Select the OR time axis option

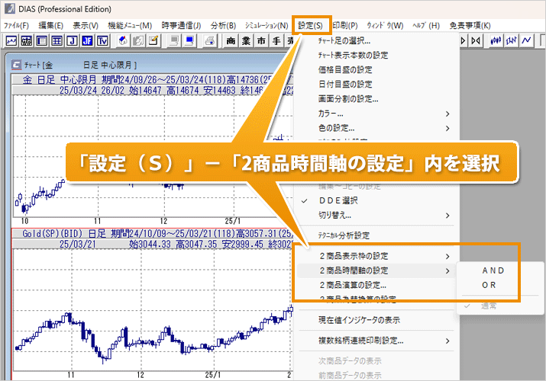(489, 284)
